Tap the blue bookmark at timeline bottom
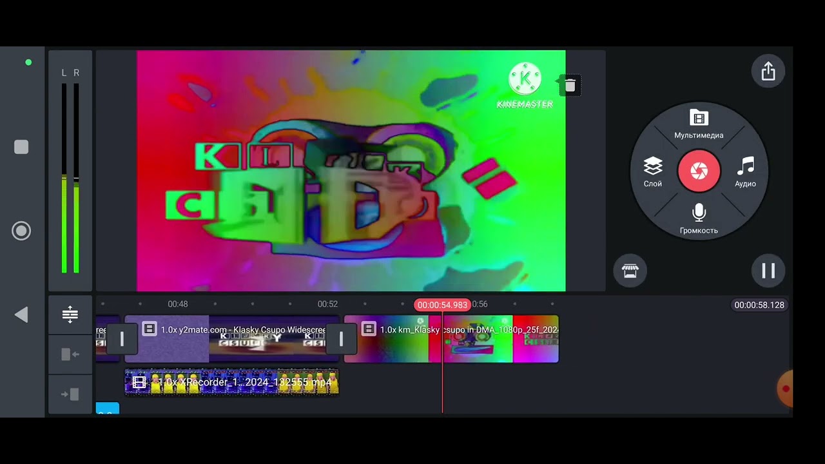This screenshot has height=464, width=825. pyautogui.click(x=108, y=409)
